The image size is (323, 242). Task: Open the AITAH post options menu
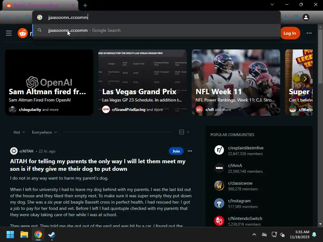pyautogui.click(x=190, y=151)
